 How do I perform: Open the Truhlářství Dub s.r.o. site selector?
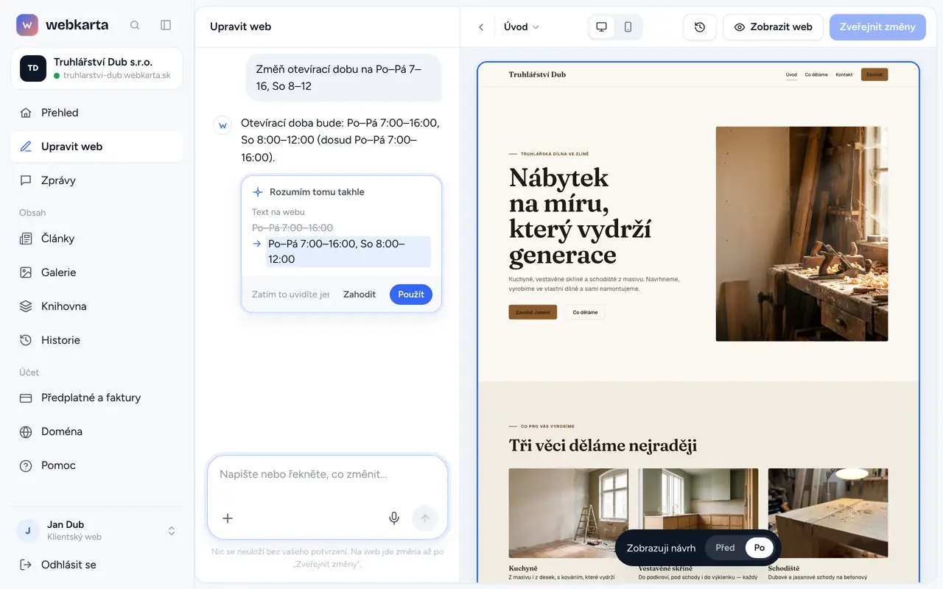tap(97, 68)
